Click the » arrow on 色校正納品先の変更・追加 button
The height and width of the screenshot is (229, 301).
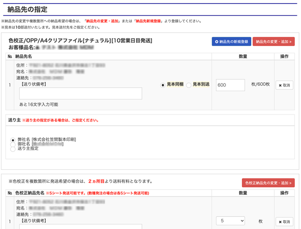[x=291, y=183]
